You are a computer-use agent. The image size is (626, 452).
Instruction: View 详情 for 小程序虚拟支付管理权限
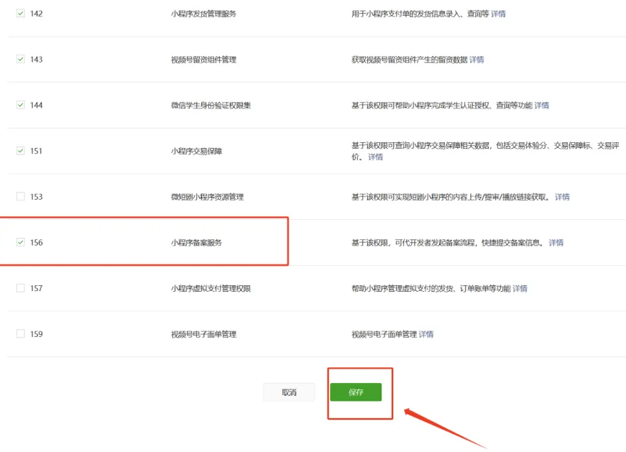pyautogui.click(x=520, y=288)
